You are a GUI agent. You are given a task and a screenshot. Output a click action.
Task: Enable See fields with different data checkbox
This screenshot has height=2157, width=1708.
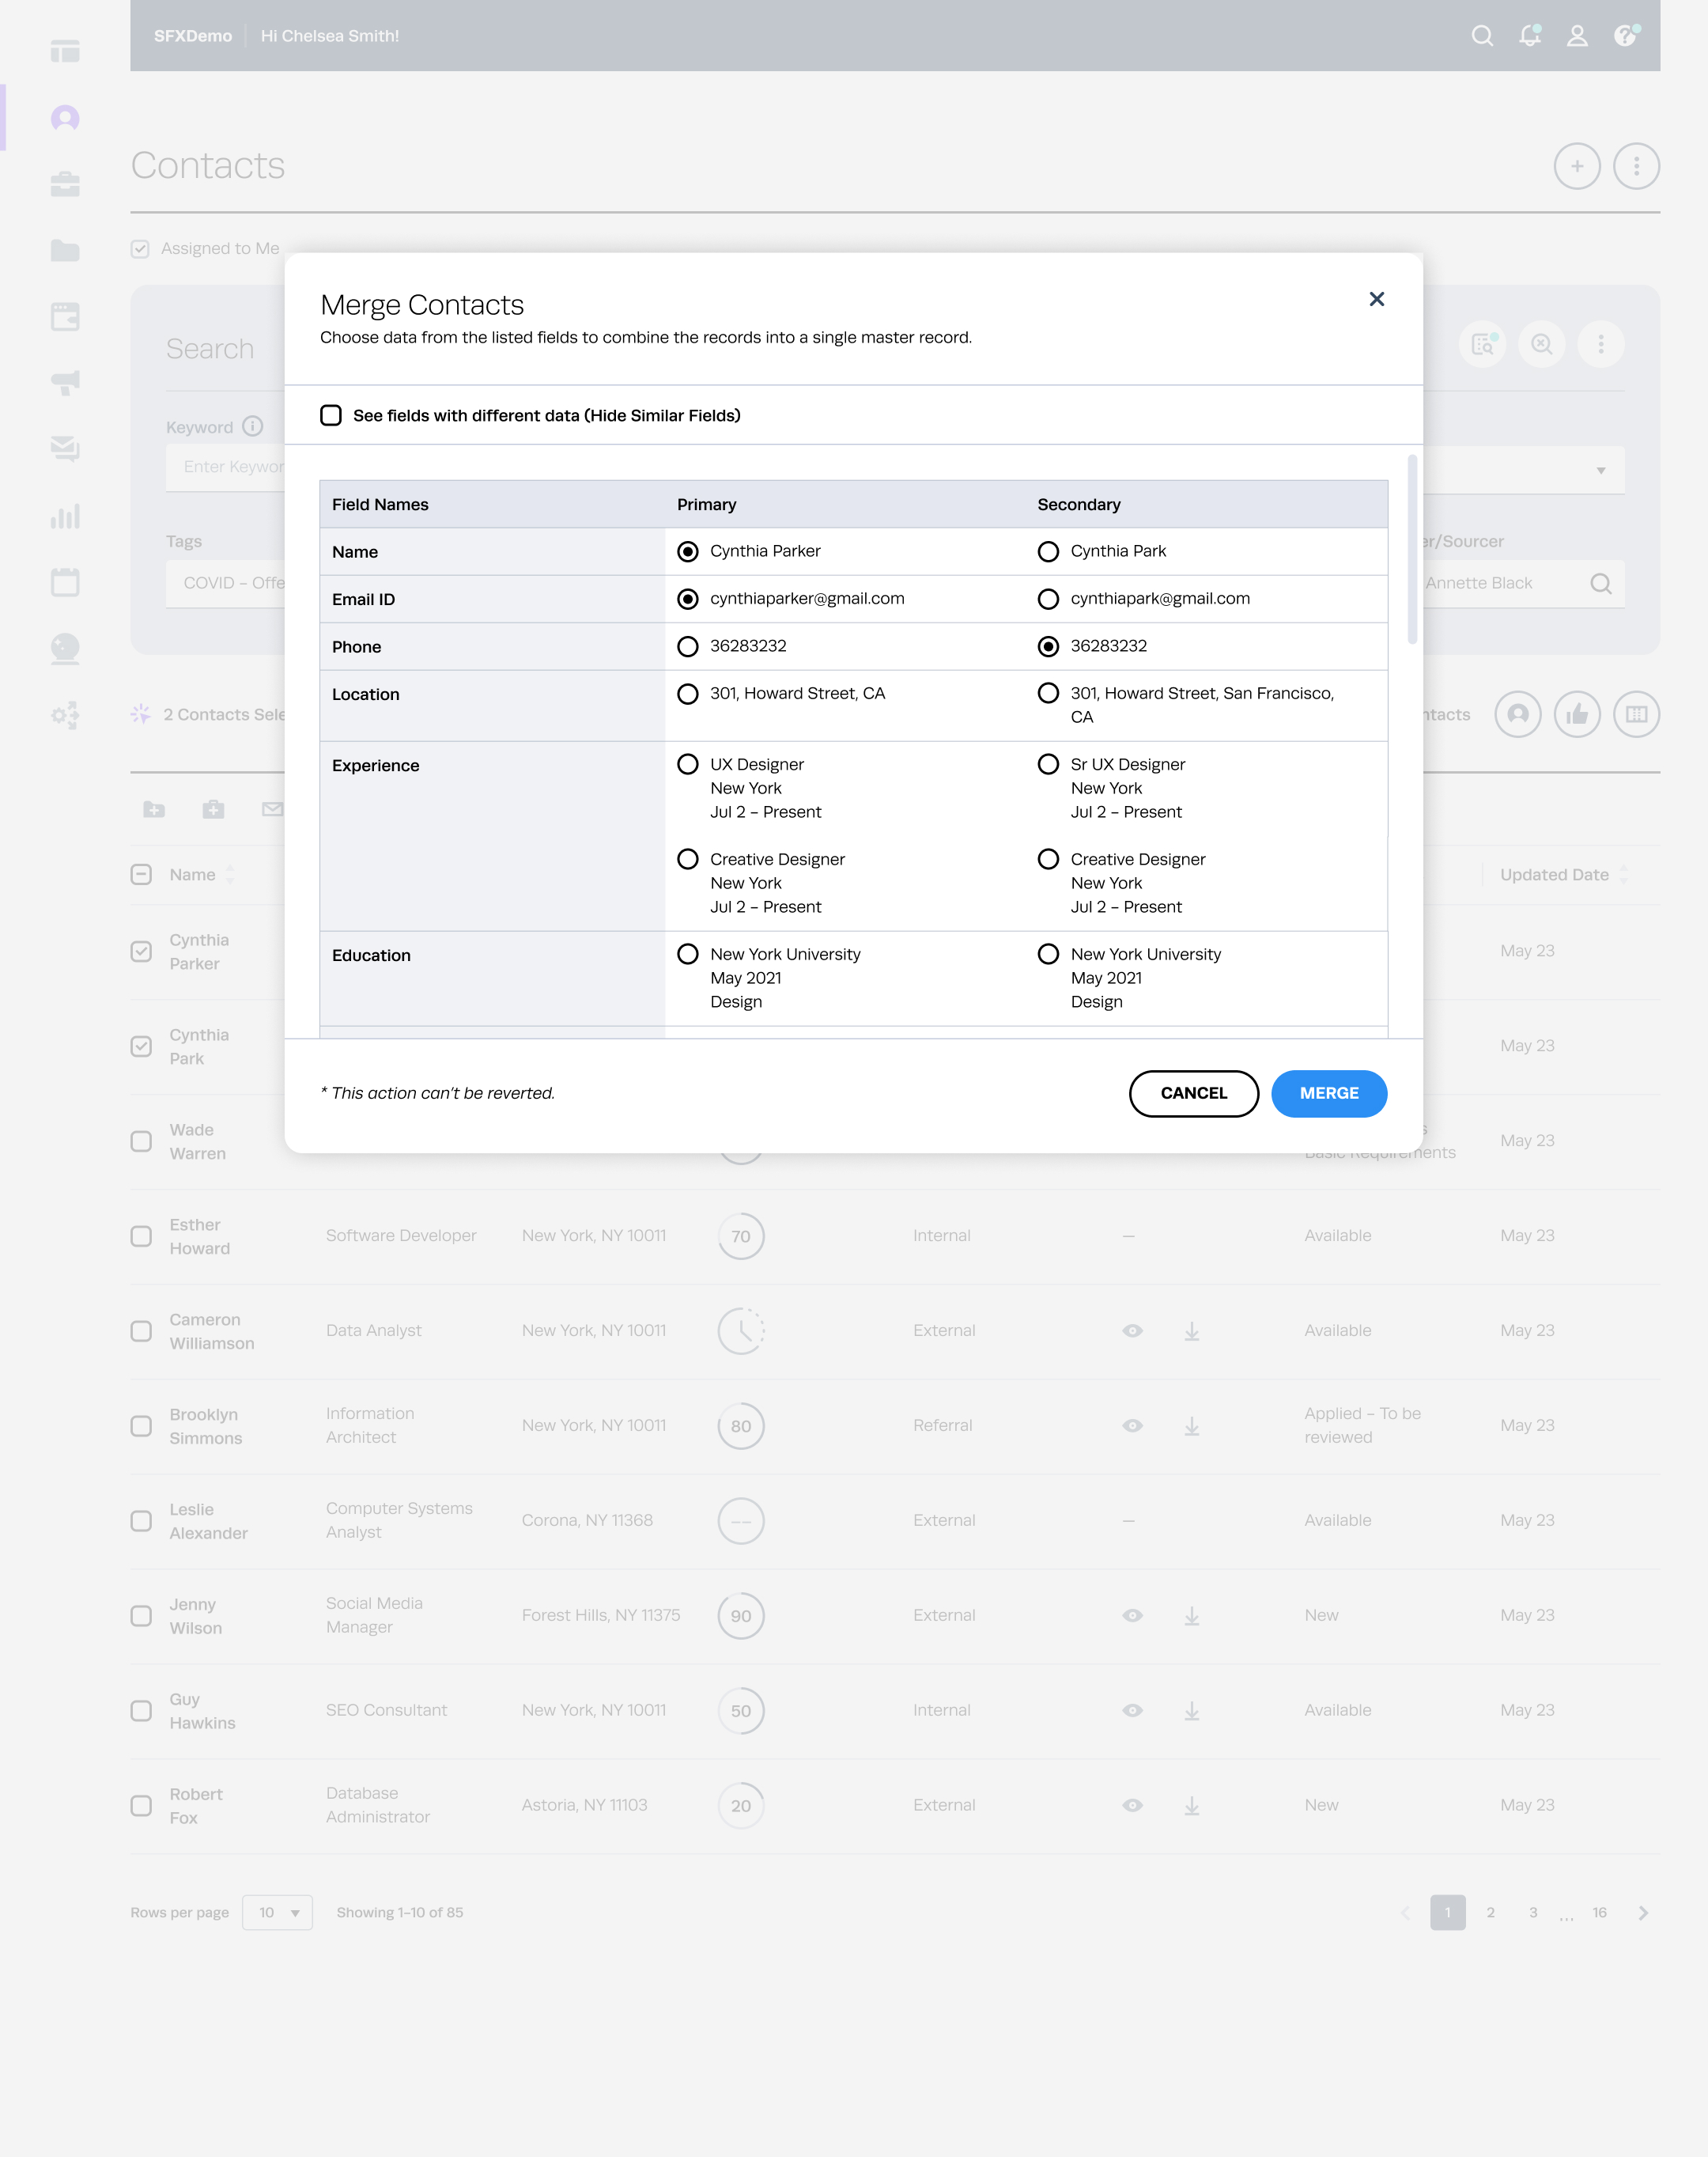pos(331,415)
